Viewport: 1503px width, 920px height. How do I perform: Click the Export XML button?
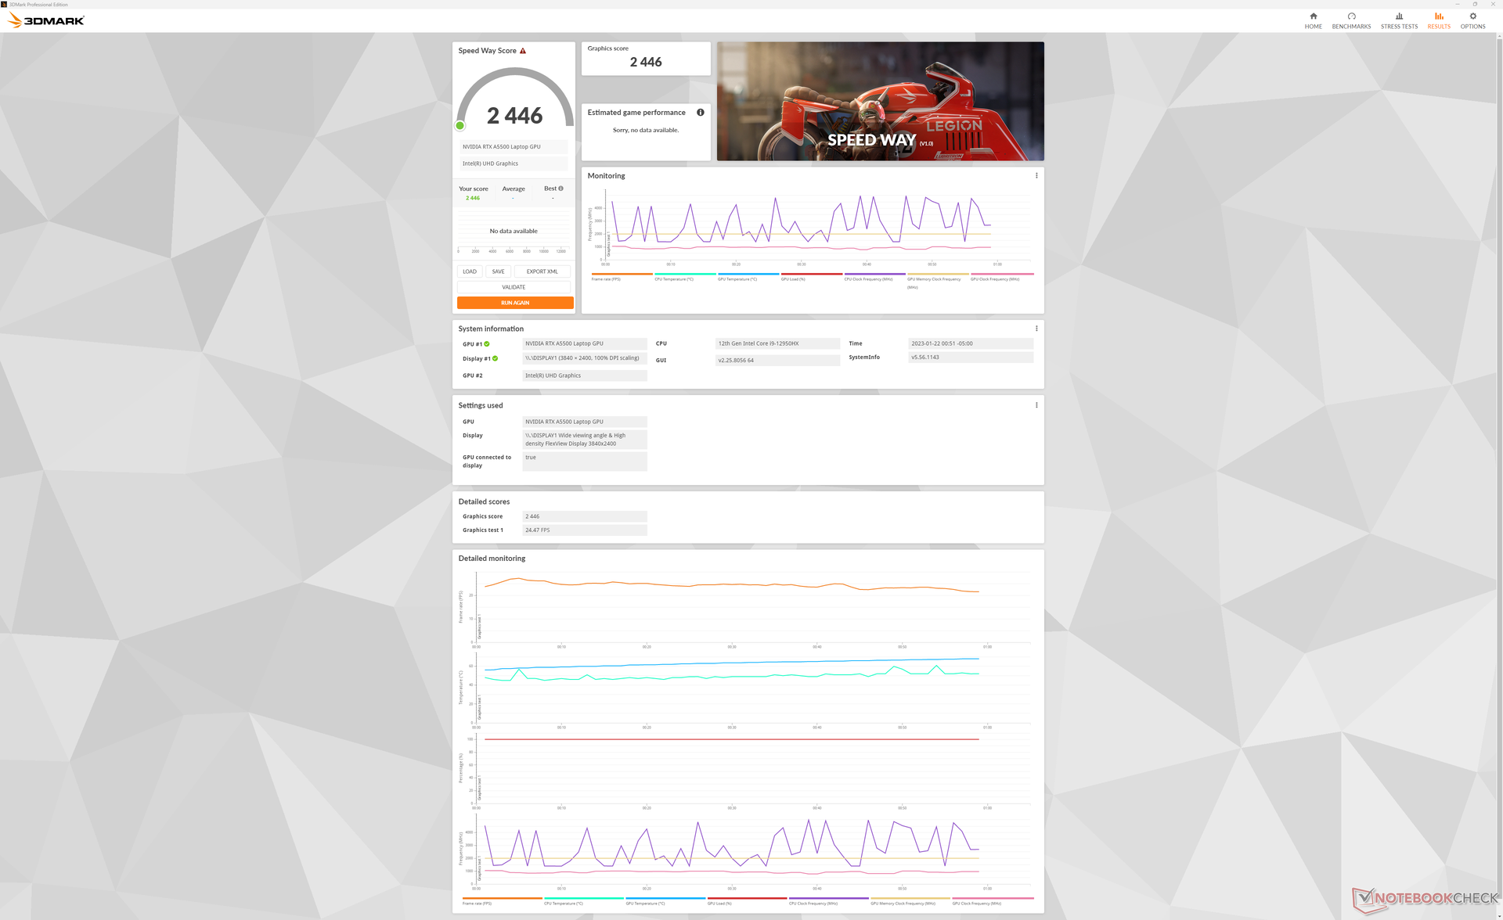tap(542, 271)
